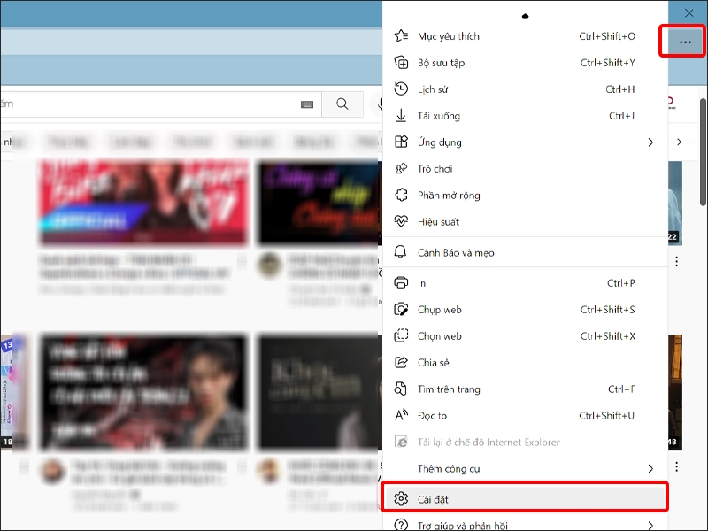Expand the Ứng dụng submenu
708x531 pixels.
(650, 142)
